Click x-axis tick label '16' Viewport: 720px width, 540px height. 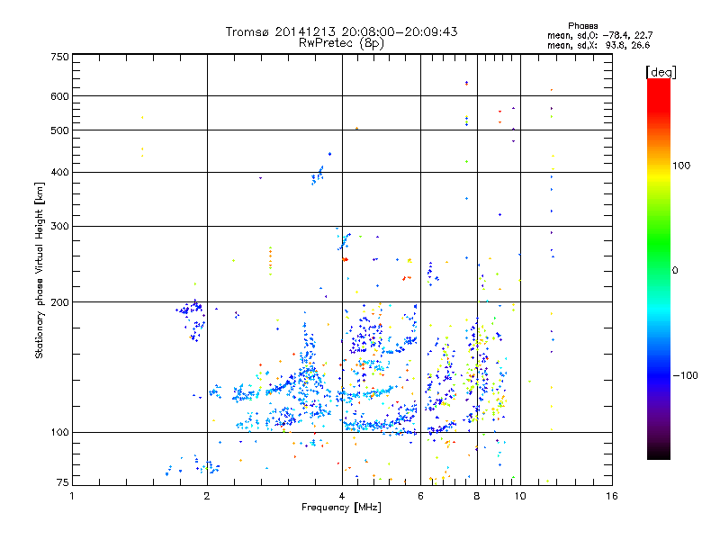pos(612,496)
